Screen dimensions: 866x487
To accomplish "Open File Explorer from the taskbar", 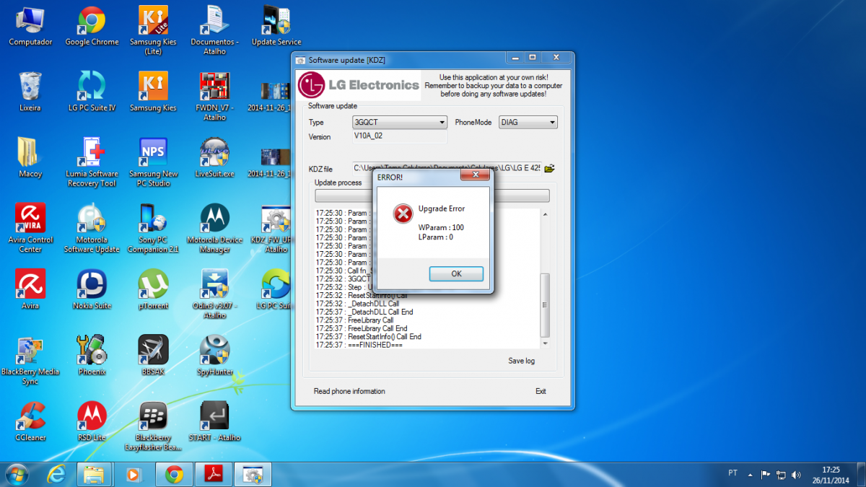I will (95, 474).
